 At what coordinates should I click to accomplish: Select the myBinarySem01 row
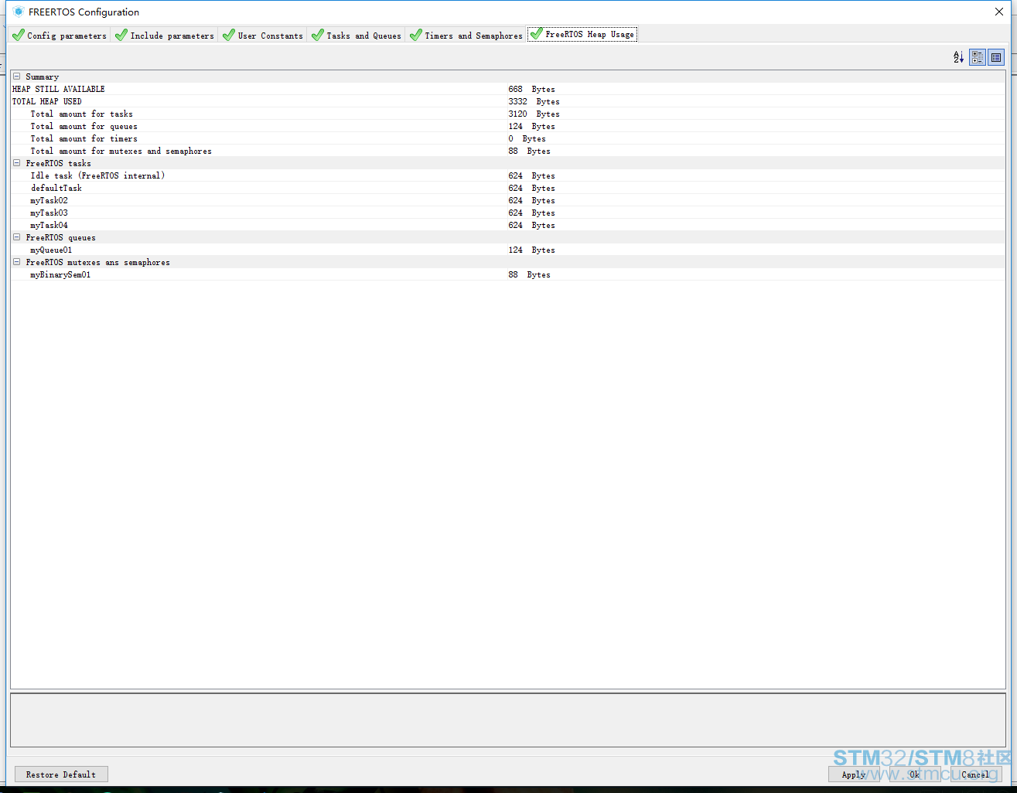point(507,274)
